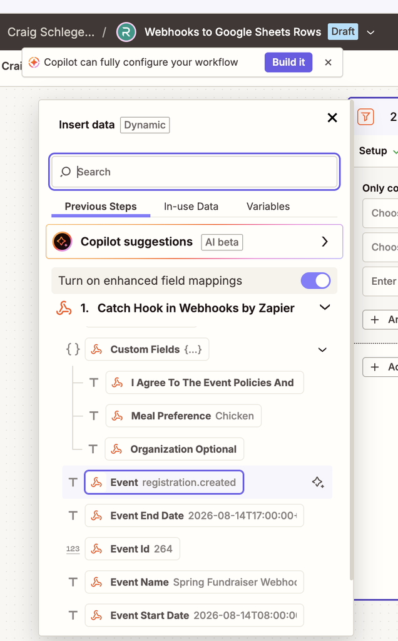Collapse the Custom Fields group chevron

(322, 349)
